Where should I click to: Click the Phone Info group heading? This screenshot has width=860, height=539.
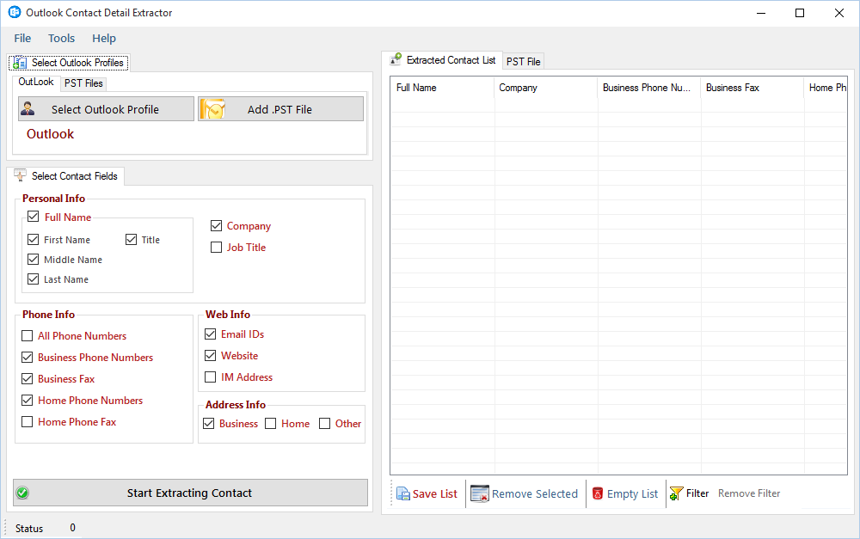pyautogui.click(x=48, y=314)
